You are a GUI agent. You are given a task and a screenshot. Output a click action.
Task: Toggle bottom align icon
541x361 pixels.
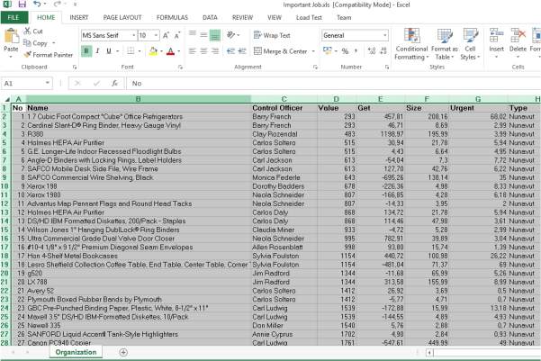point(215,35)
